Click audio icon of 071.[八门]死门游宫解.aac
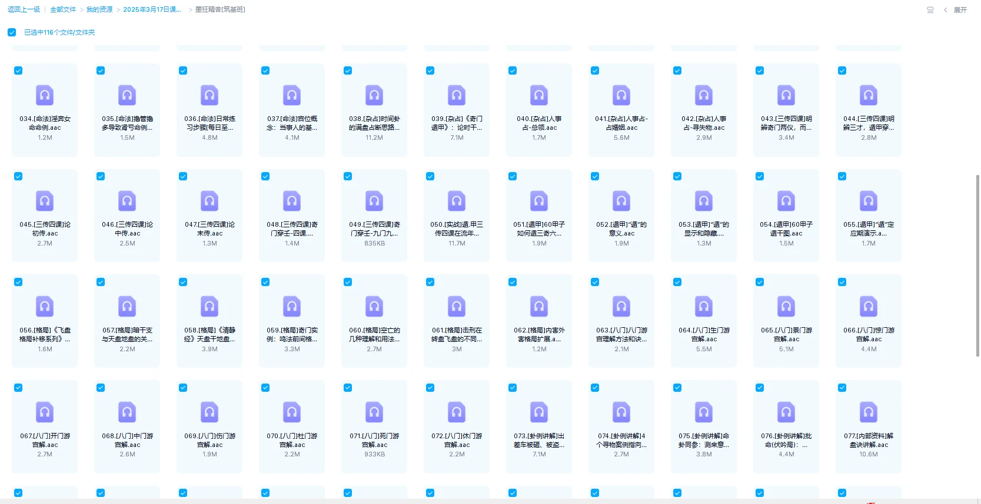 pyautogui.click(x=374, y=412)
